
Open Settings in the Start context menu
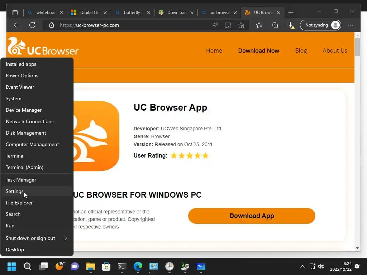(x=37, y=191)
